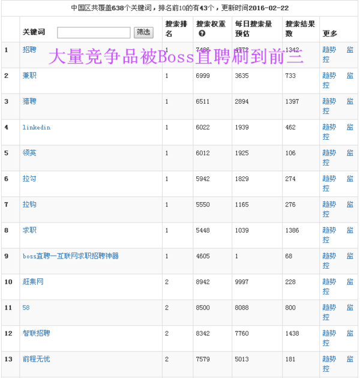Open the 赶集网 keyword link

[x=33, y=281]
